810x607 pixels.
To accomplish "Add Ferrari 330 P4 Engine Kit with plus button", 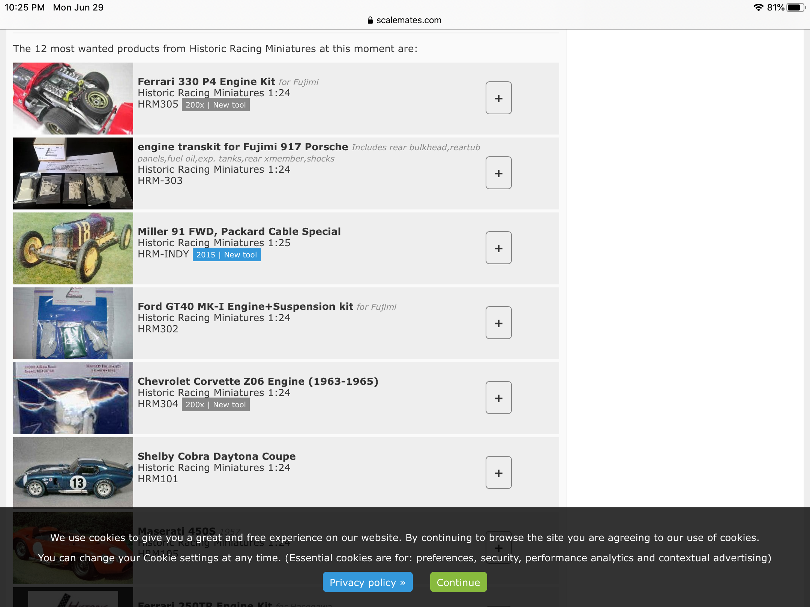I will (498, 98).
